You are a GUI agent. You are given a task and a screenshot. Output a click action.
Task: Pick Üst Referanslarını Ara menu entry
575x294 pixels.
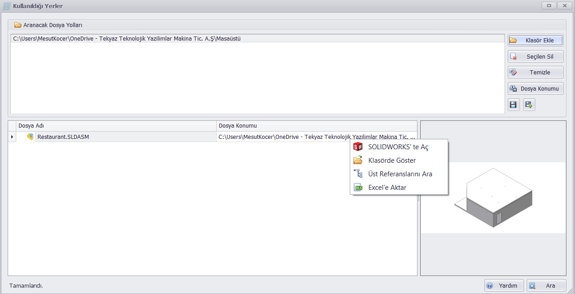[x=399, y=174]
